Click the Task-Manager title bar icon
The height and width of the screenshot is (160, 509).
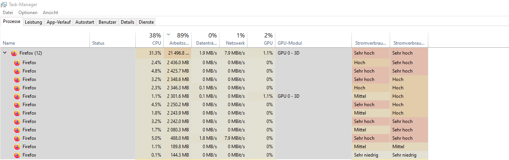[4, 5]
